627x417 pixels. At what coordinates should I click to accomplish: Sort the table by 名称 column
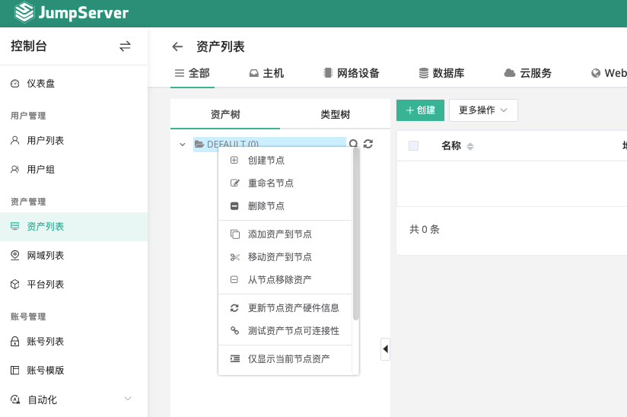click(469, 146)
